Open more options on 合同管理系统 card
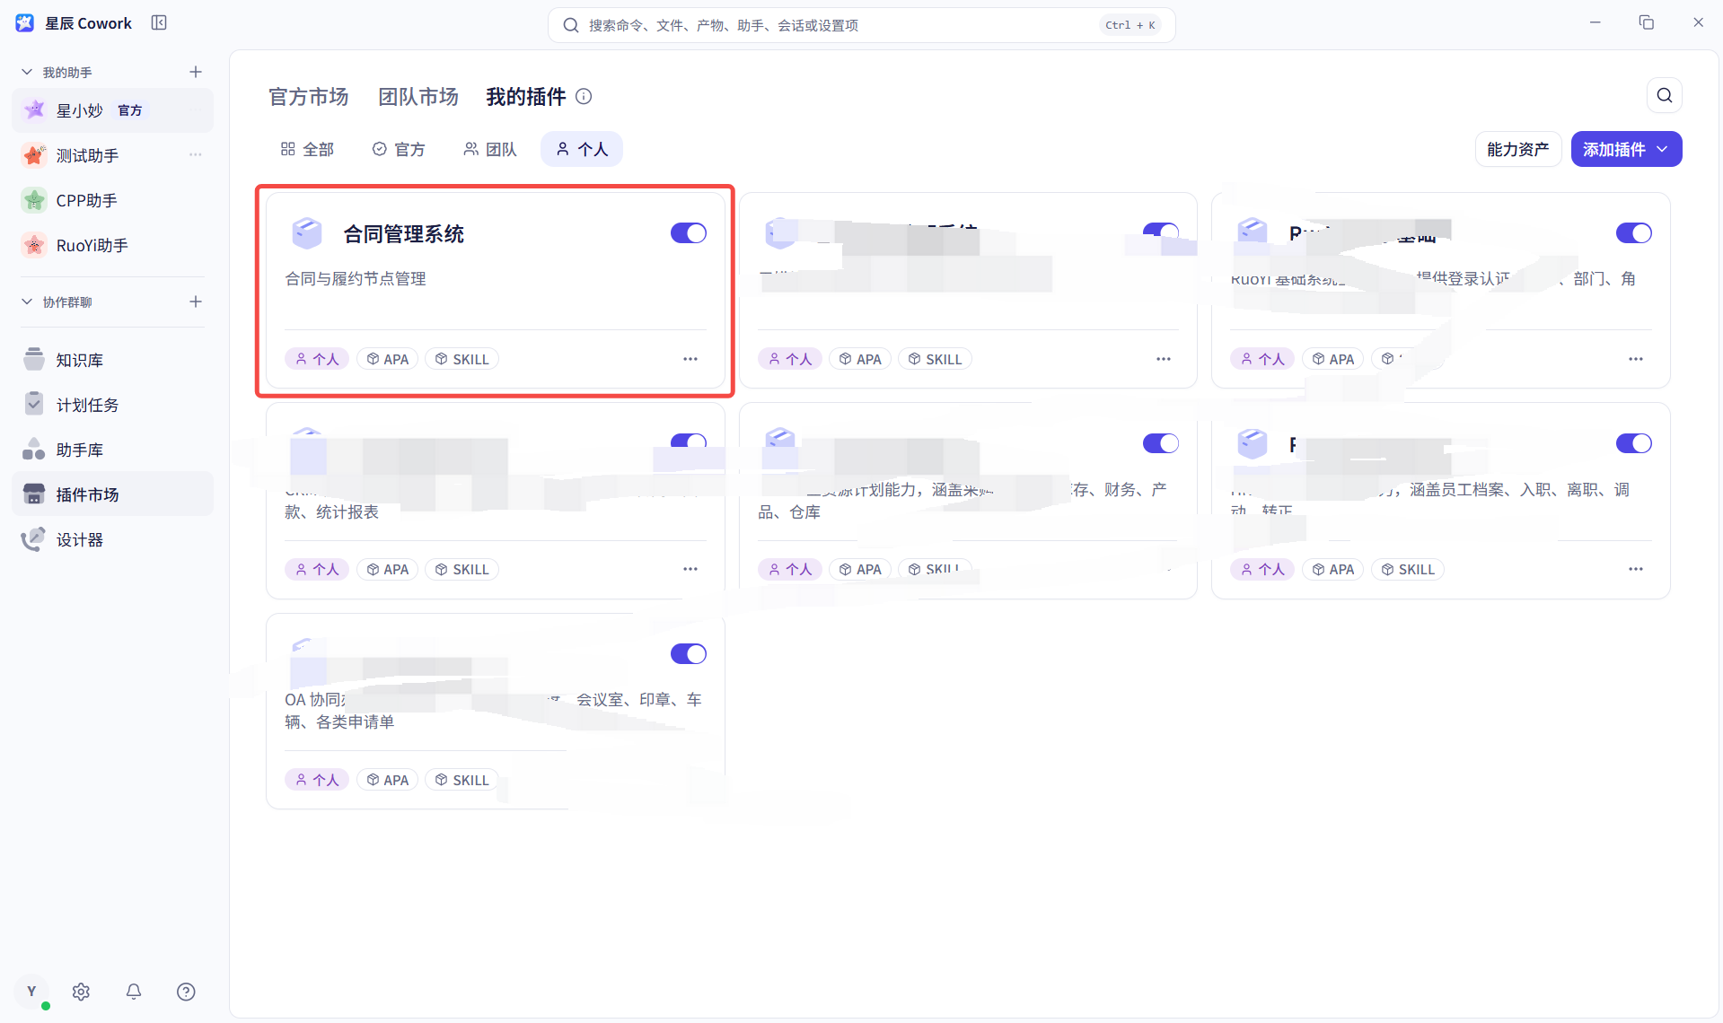 690,359
